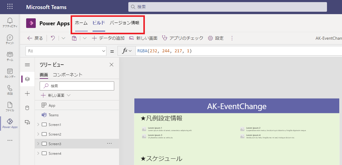
Task: Click the RGBA formula bar
Action: tap(239, 51)
